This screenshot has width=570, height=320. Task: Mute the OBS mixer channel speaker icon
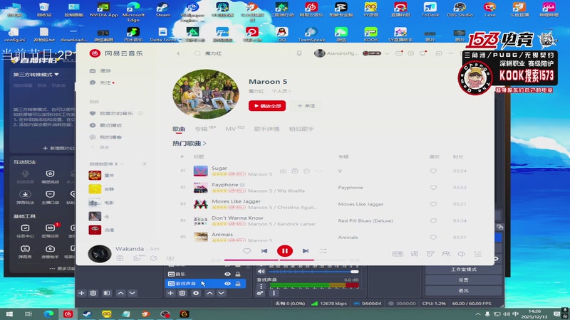tap(261, 272)
